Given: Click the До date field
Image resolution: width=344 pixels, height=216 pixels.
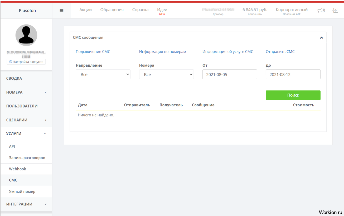Looking at the screenshot, I should (x=293, y=75).
